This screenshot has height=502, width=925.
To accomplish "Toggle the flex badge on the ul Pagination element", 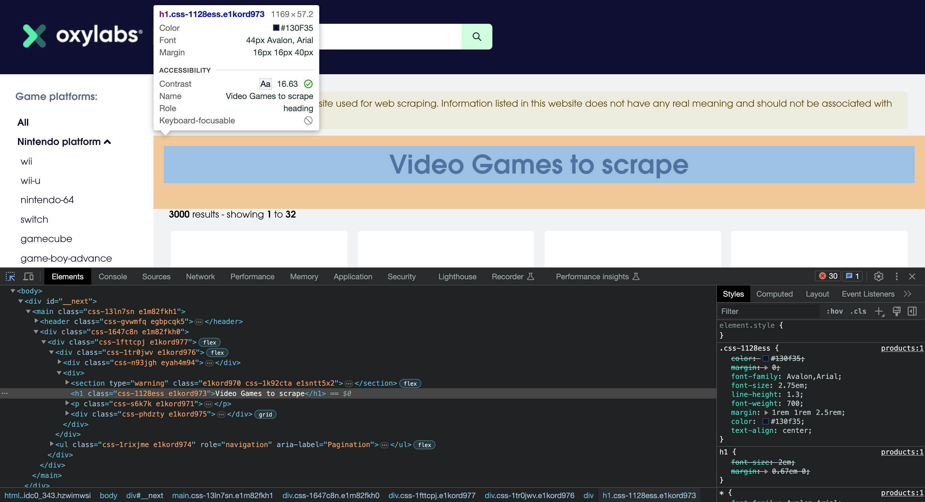I will coord(424,445).
